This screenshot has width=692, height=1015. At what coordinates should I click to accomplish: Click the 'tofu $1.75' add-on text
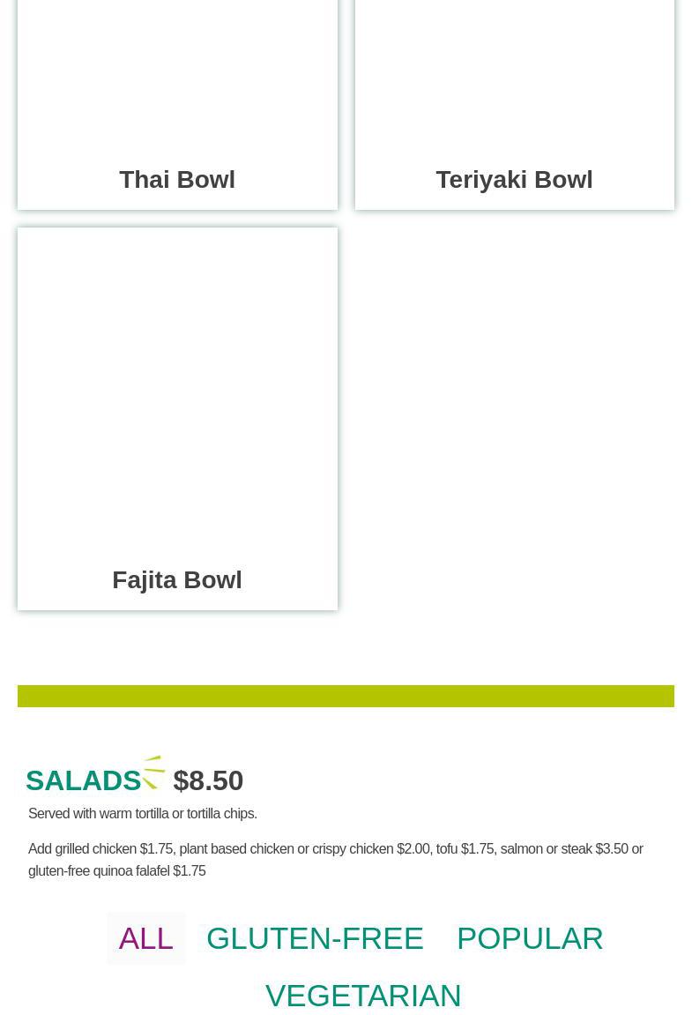(x=465, y=849)
